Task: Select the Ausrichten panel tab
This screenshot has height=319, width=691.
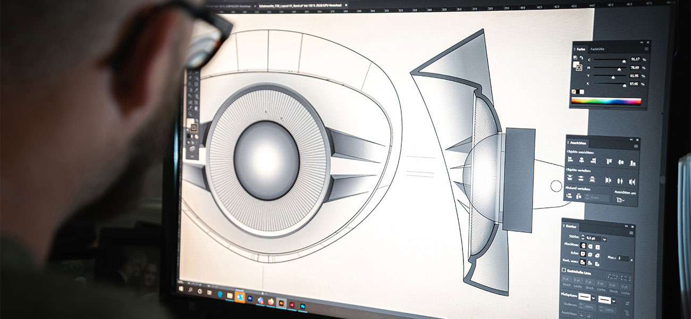Action: pos(578,143)
